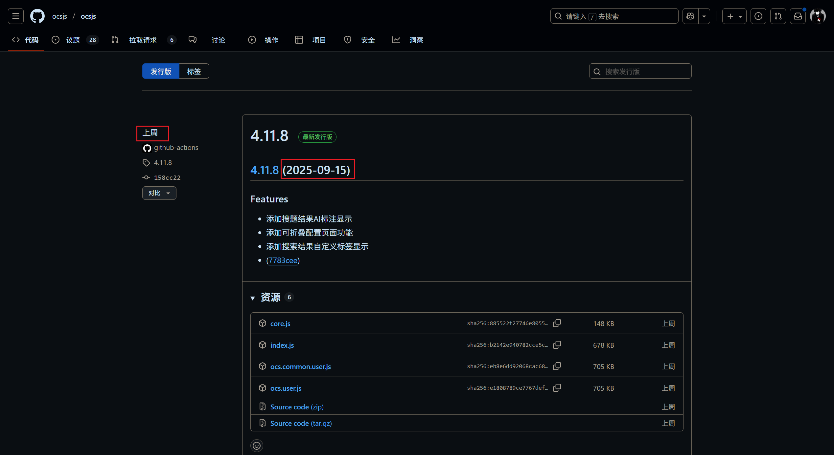
Task: Open commit link 7783cee
Action: [x=283, y=260]
